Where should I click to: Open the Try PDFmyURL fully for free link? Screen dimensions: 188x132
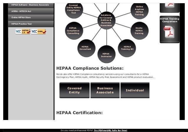[111, 130]
